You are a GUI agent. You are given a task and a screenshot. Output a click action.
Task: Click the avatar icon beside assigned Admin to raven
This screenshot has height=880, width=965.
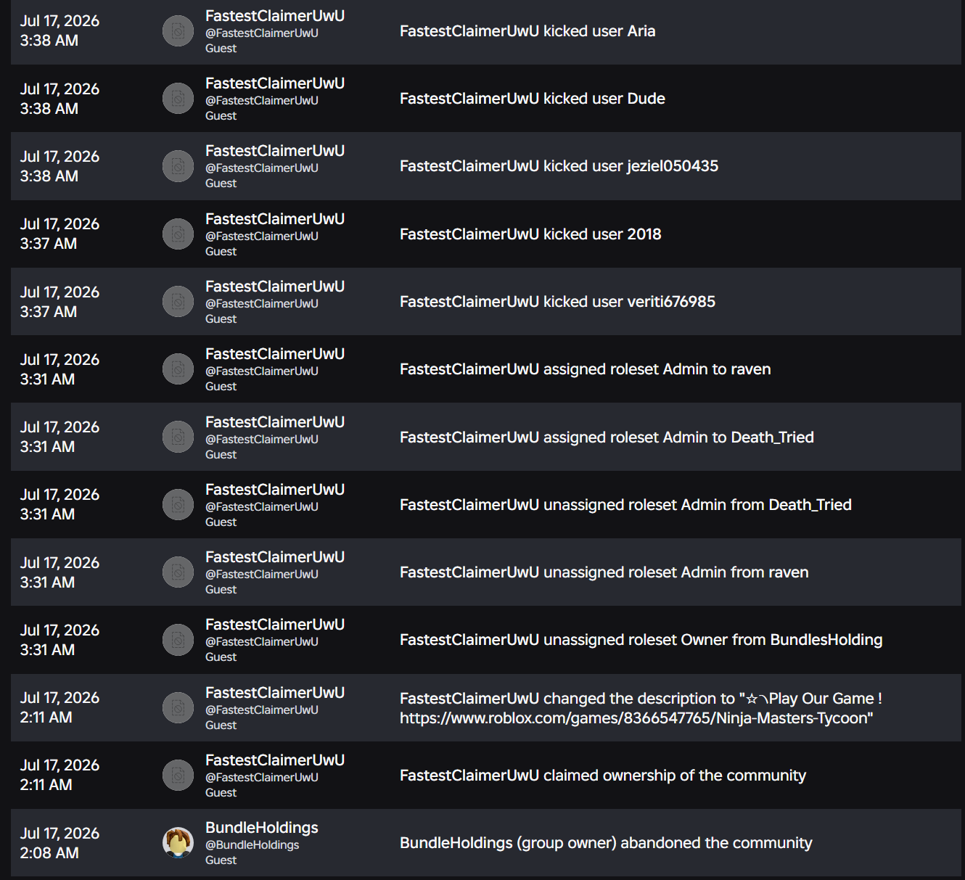(178, 369)
